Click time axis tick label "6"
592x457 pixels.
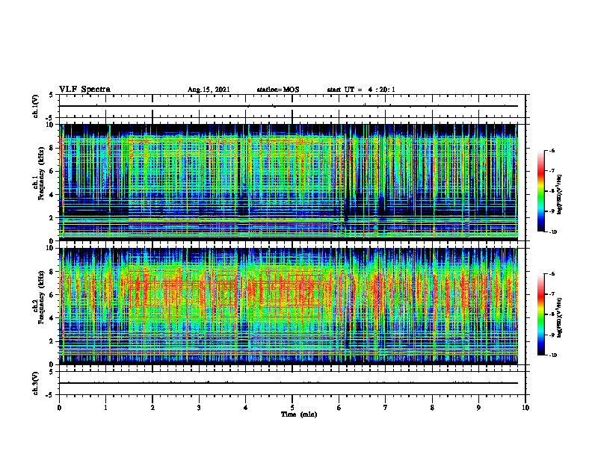(339, 408)
